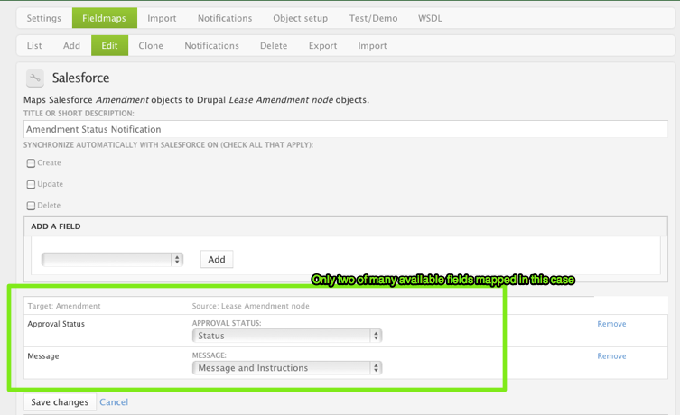
Task: Open the top-row Notifications tab
Action: [x=225, y=18]
